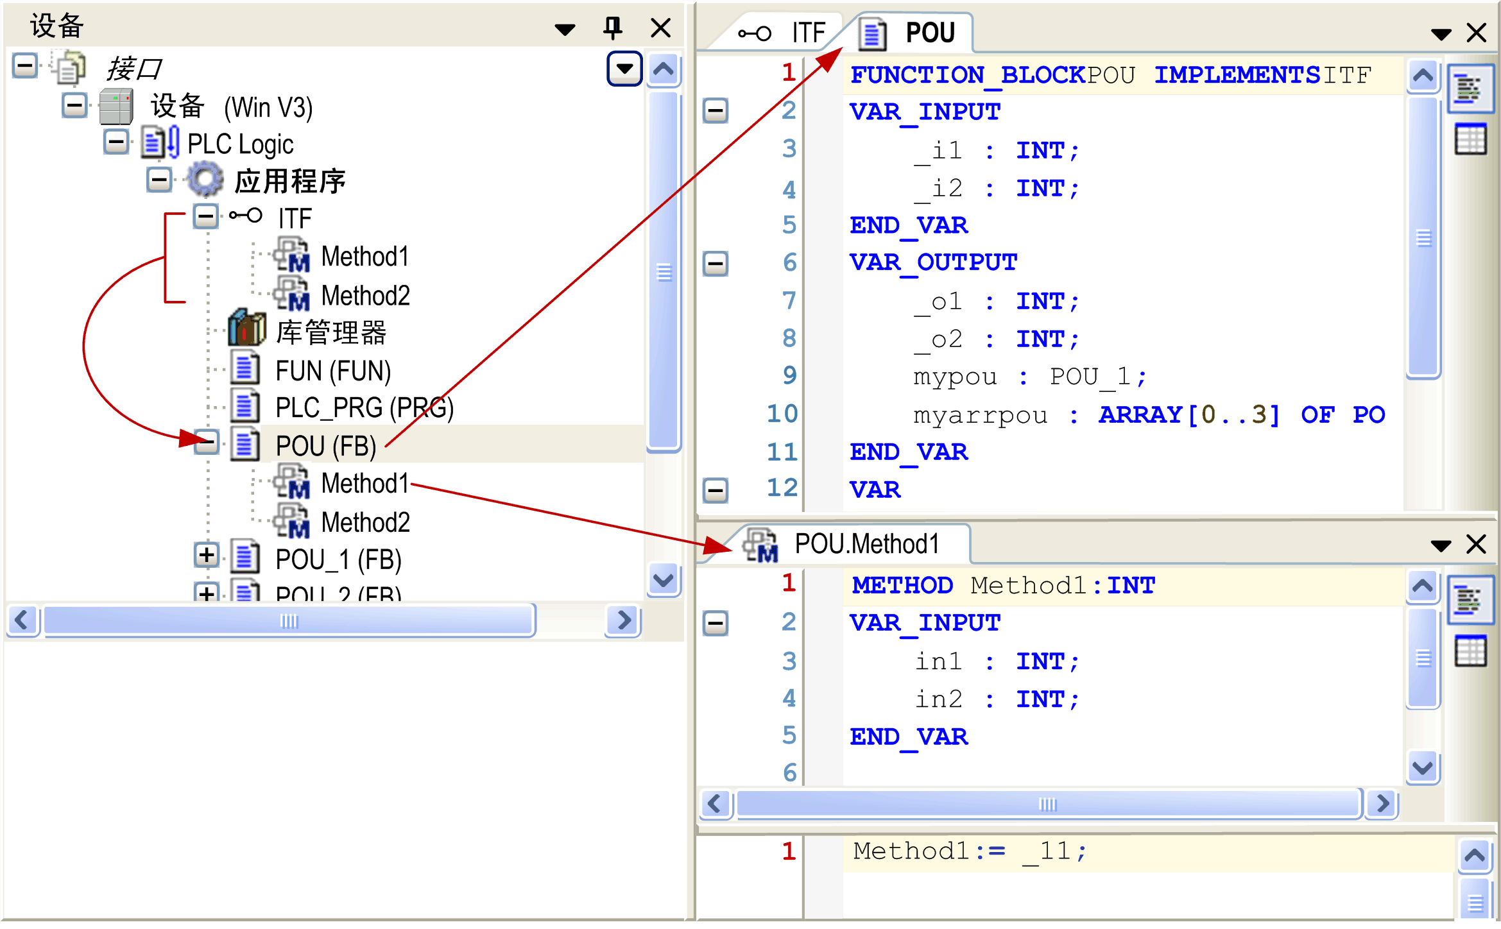Select FUN (FUN) in the device tree
This screenshot has width=1501, height=929.
(332, 371)
